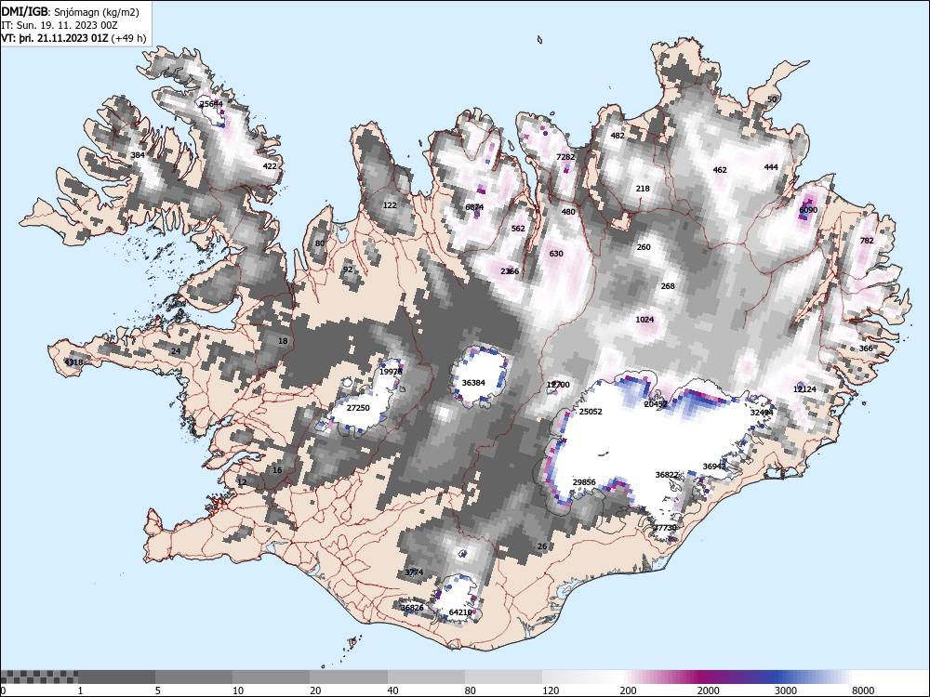The height and width of the screenshot is (697, 930).
Task: Click the 25052 value on the glacier
Action: (591, 412)
